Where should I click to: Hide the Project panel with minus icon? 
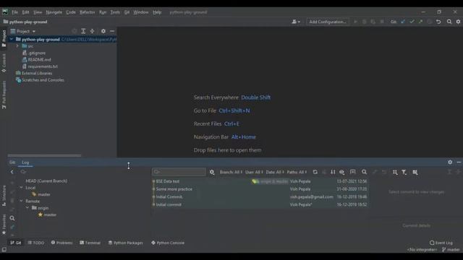[112, 31]
